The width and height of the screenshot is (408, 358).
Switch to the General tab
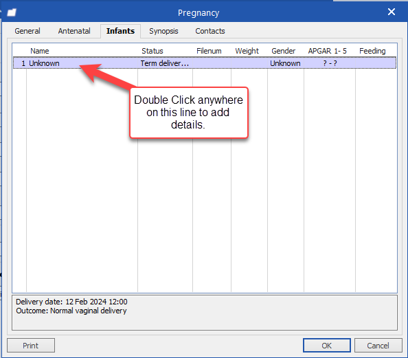pos(27,31)
